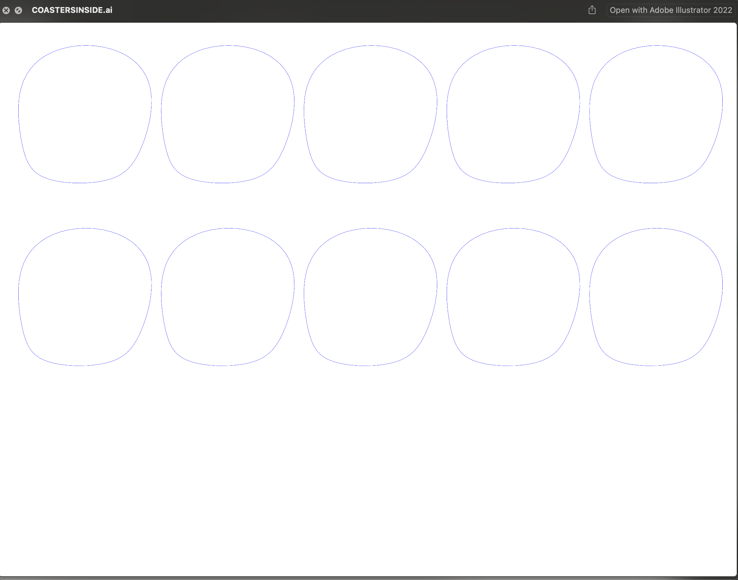The height and width of the screenshot is (580, 738).
Task: Click inside third coaster outline, bottom row
Action: 371,297
